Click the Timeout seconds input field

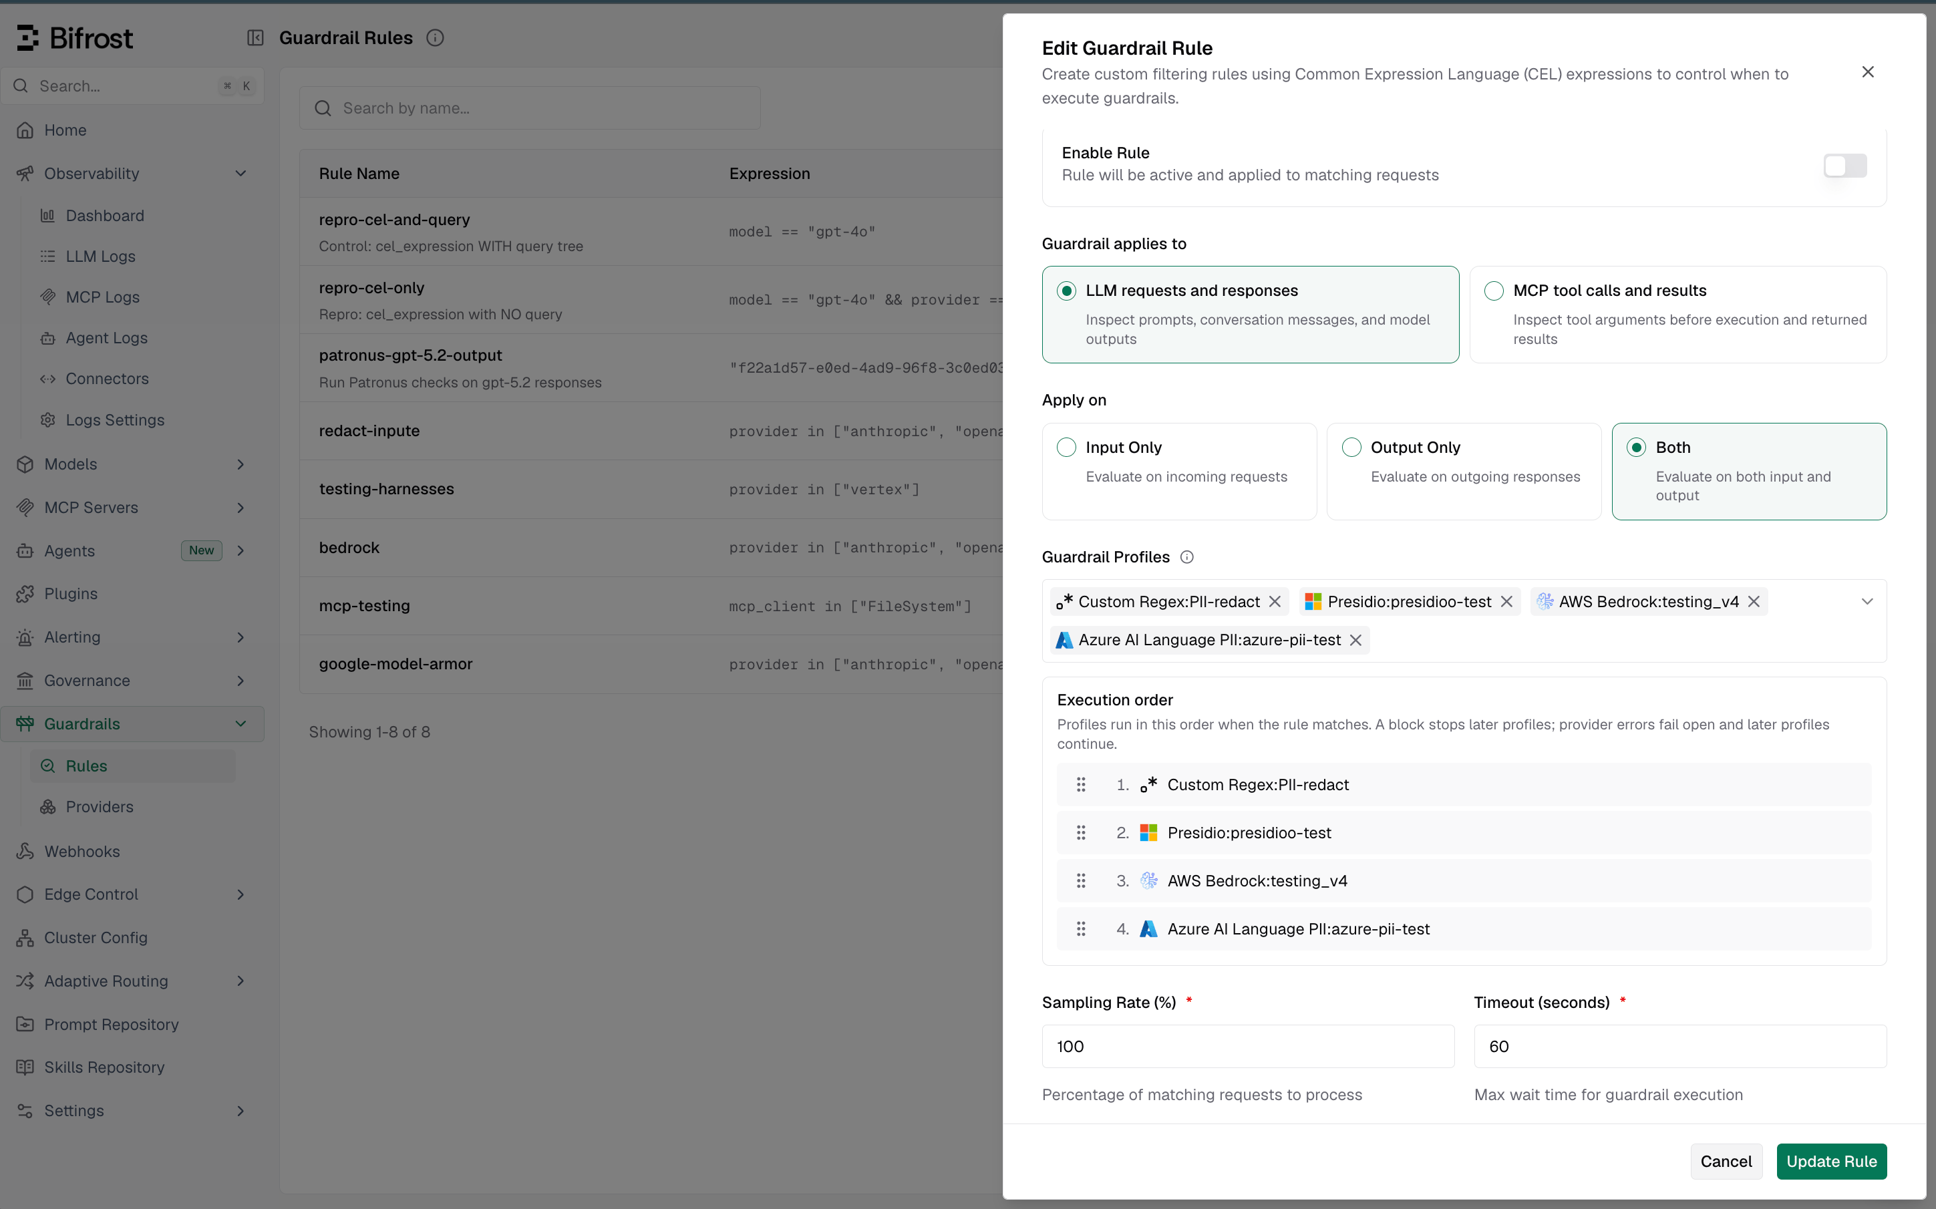point(1680,1046)
